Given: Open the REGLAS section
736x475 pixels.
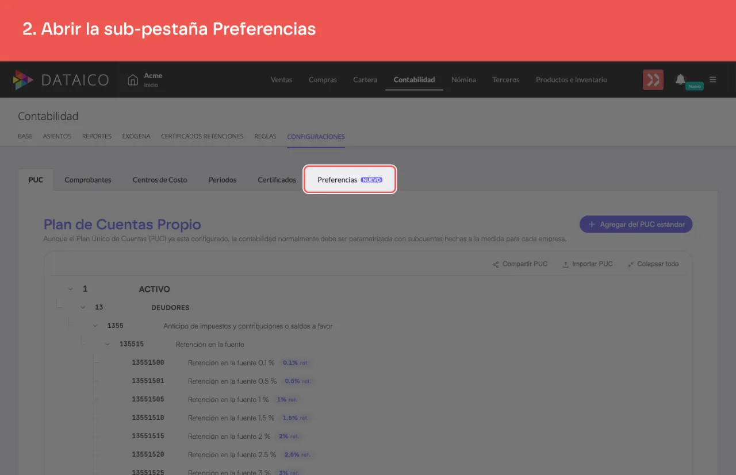Looking at the screenshot, I should (266, 137).
